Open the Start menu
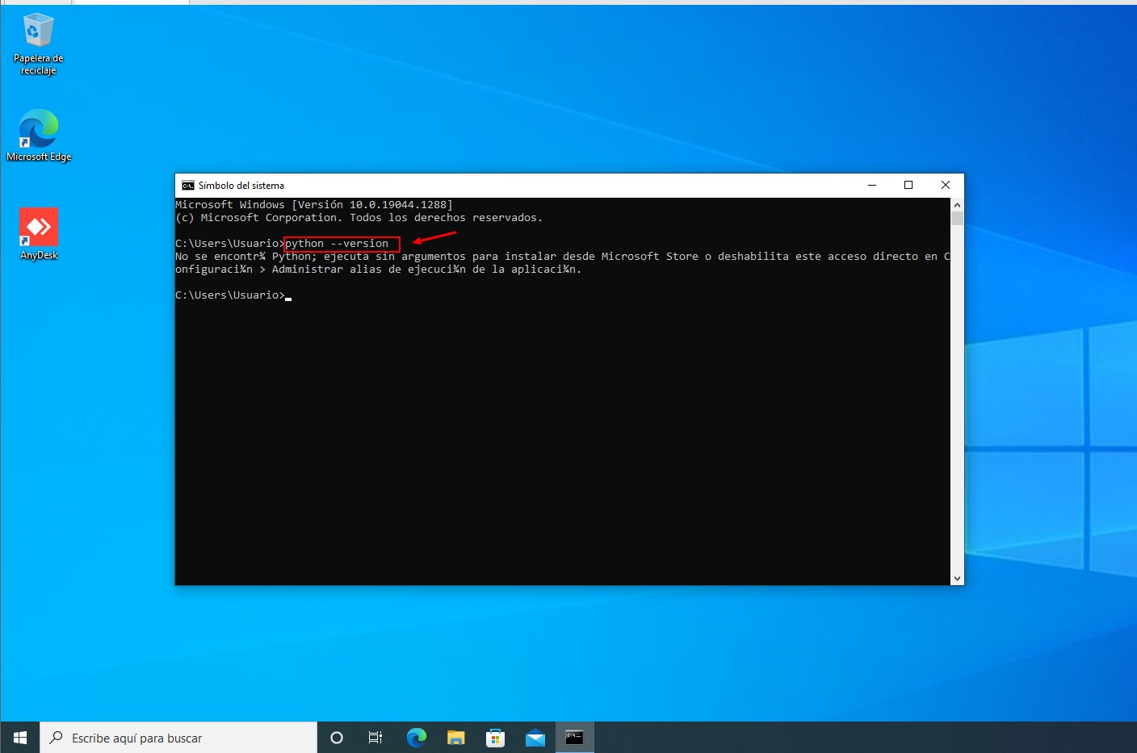This screenshot has height=753, width=1137. coord(19,737)
